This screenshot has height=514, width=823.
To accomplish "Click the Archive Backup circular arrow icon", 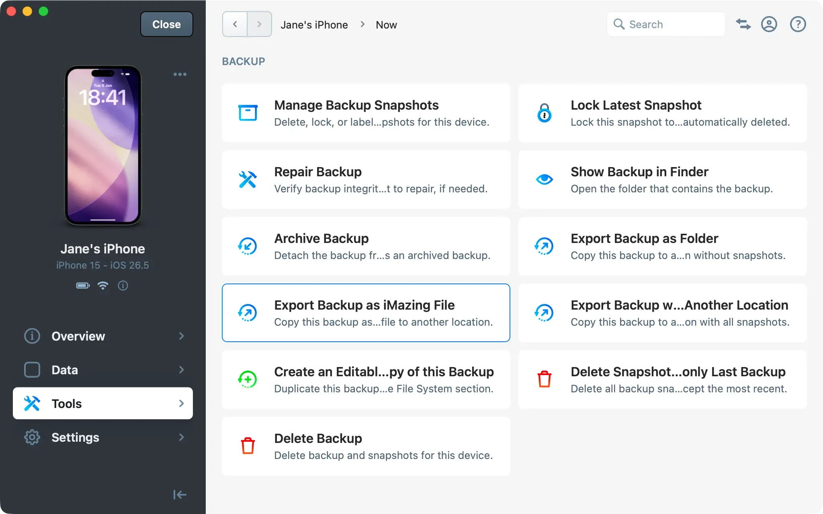I will coord(248,246).
